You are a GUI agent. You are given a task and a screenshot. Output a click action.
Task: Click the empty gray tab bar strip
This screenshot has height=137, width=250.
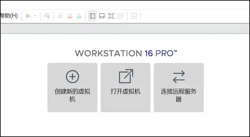click(x=125, y=29)
